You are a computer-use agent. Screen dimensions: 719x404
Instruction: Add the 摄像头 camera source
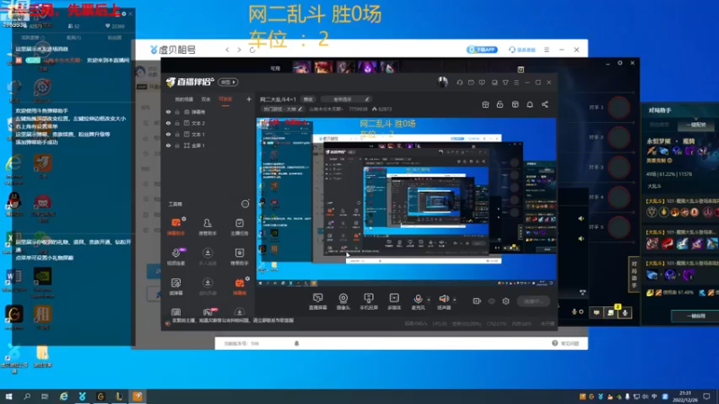coord(343,302)
